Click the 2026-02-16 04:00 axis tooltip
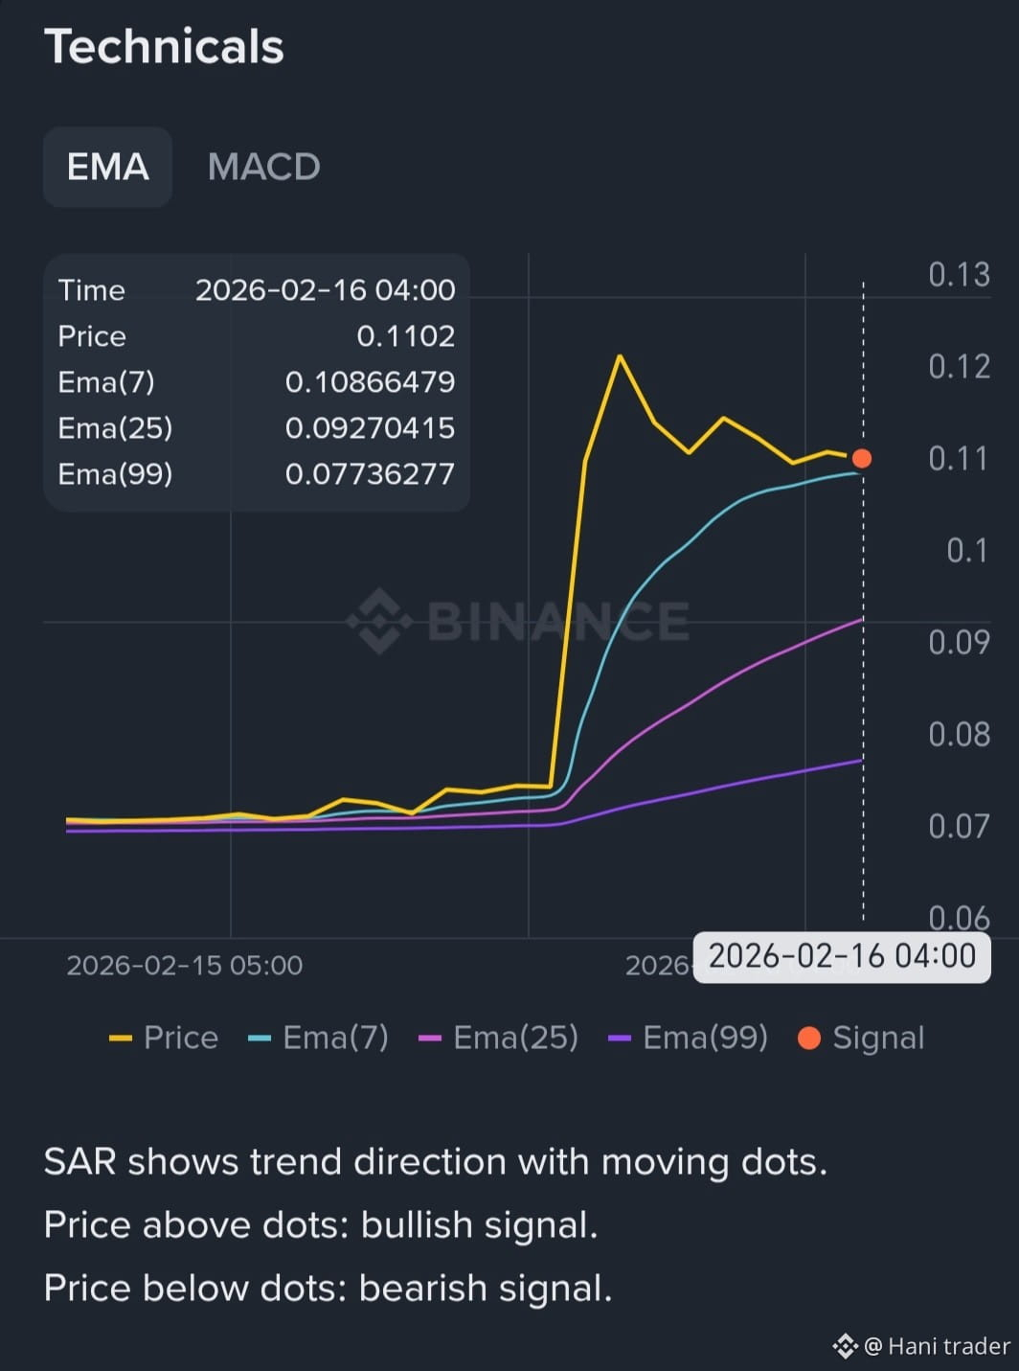This screenshot has width=1019, height=1371. point(842,956)
